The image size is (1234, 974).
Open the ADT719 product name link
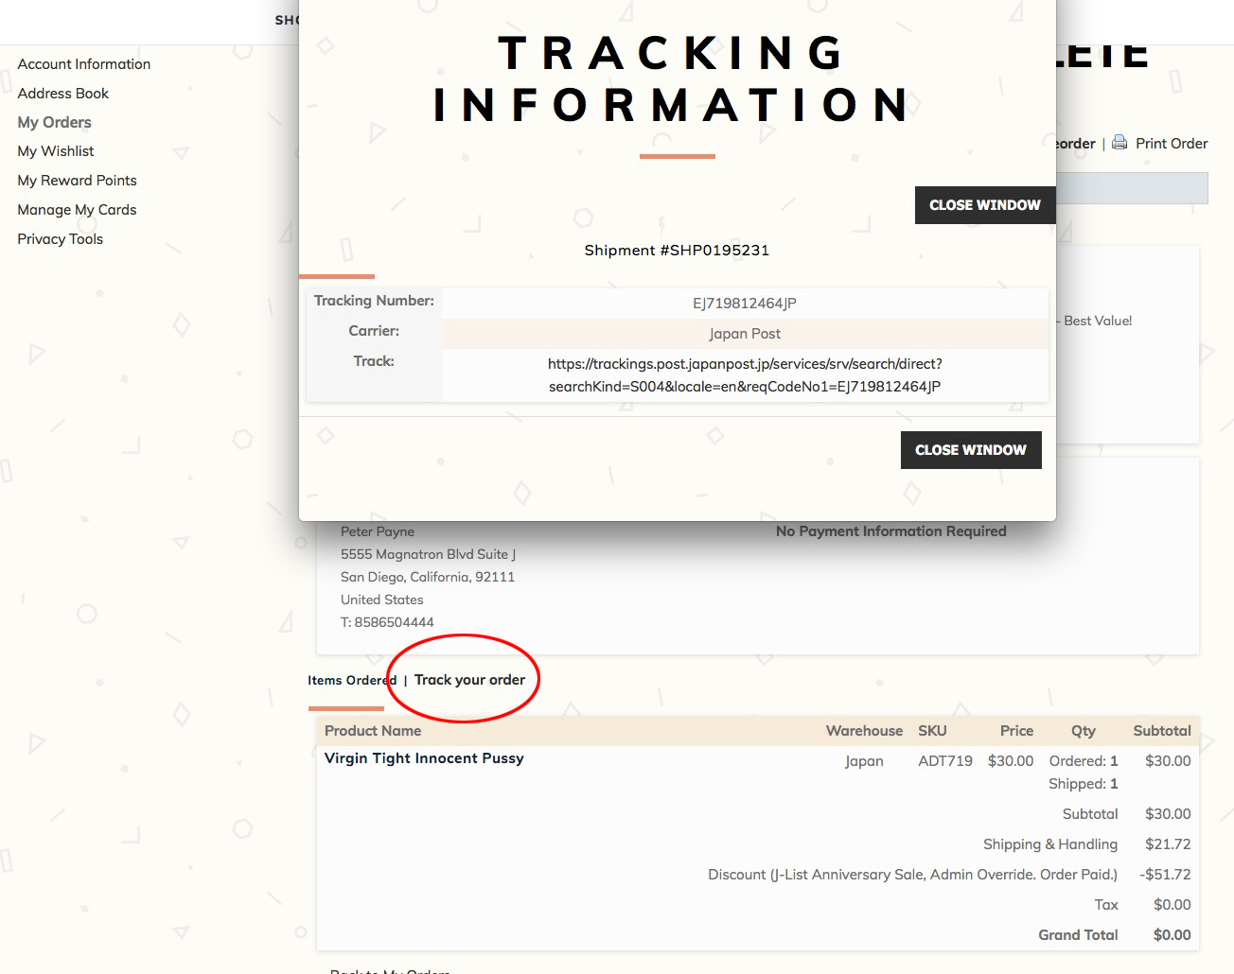click(424, 757)
